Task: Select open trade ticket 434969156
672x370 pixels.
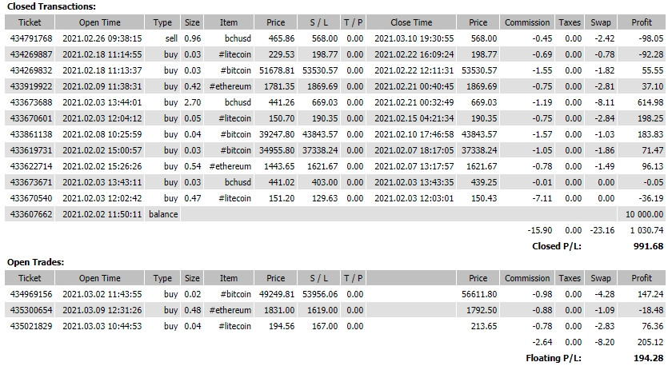Action: (x=31, y=294)
